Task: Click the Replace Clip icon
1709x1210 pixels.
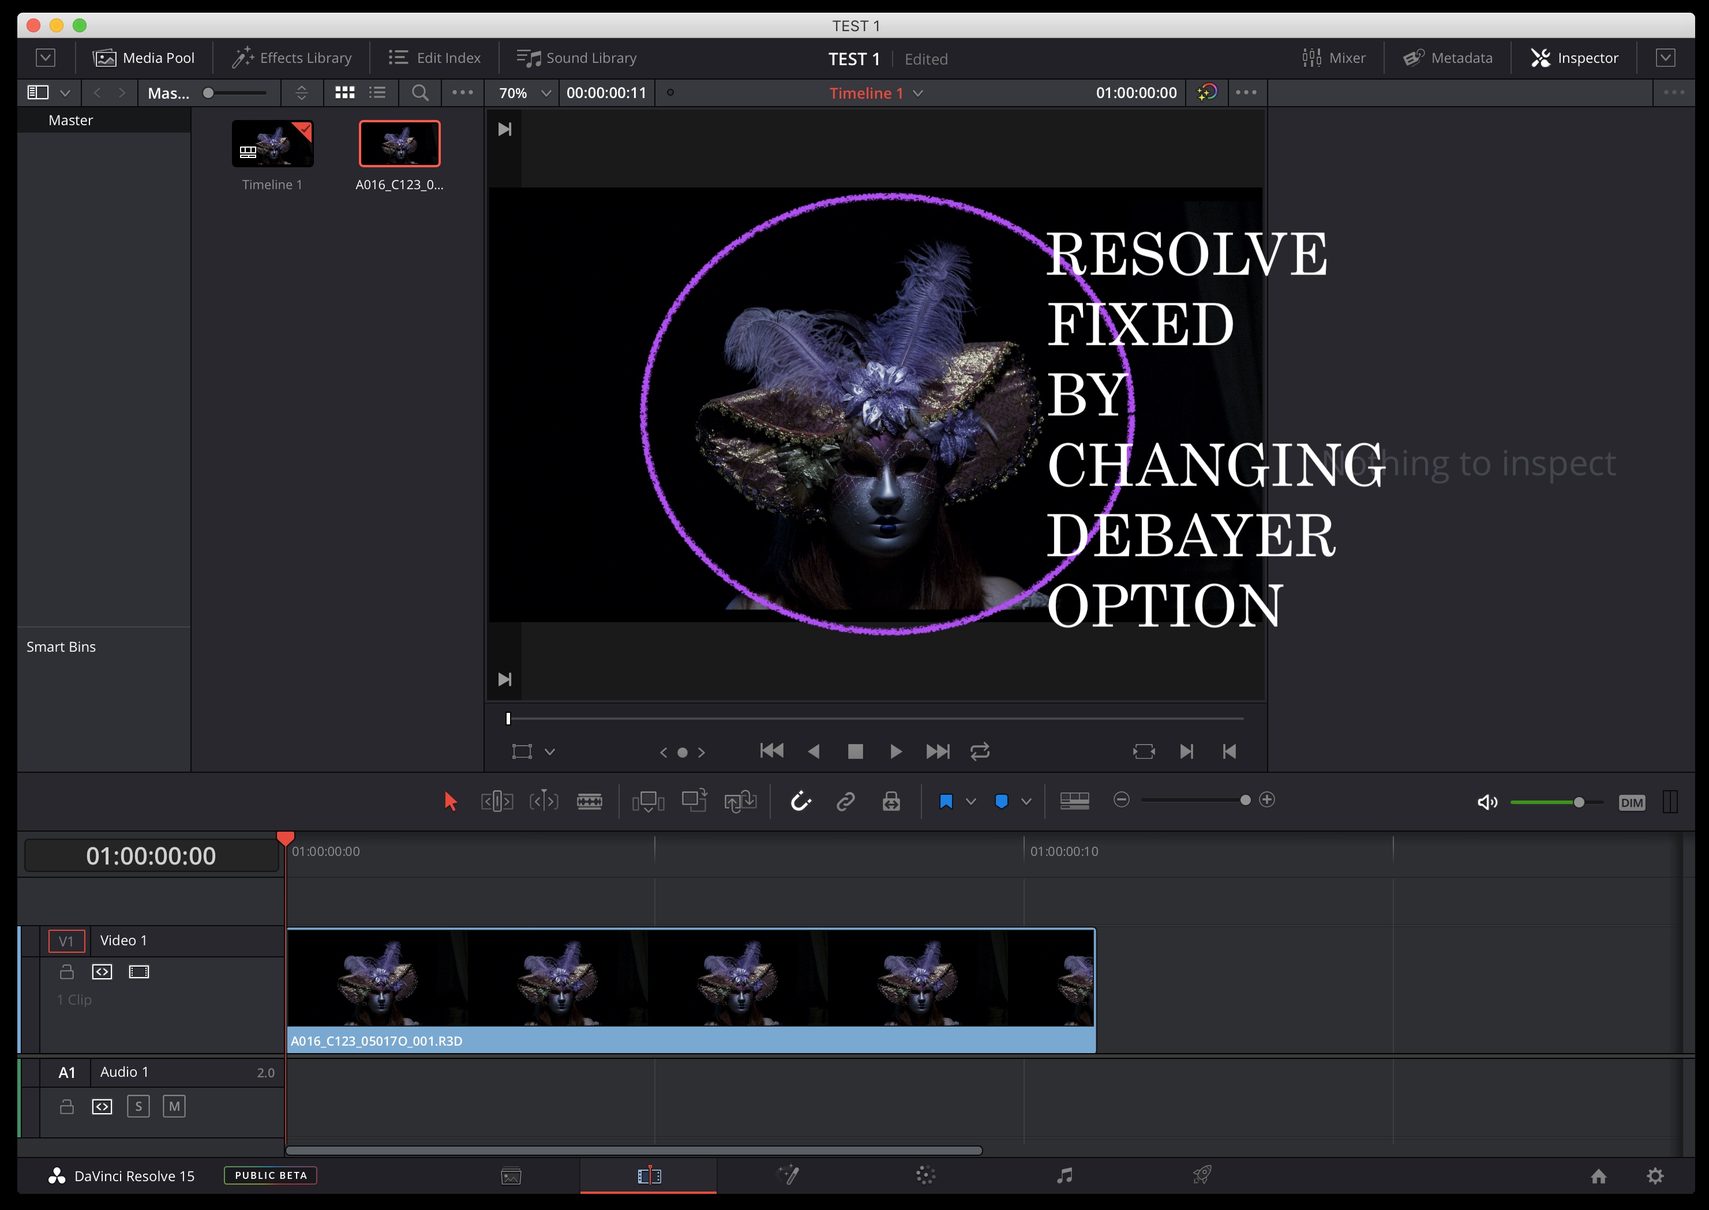Action: tap(741, 802)
